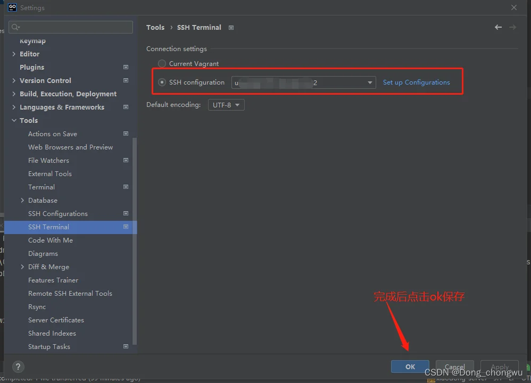This screenshot has width=531, height=383.
Task: Open the Default encoding UTF-8 dropdown
Action: 227,105
